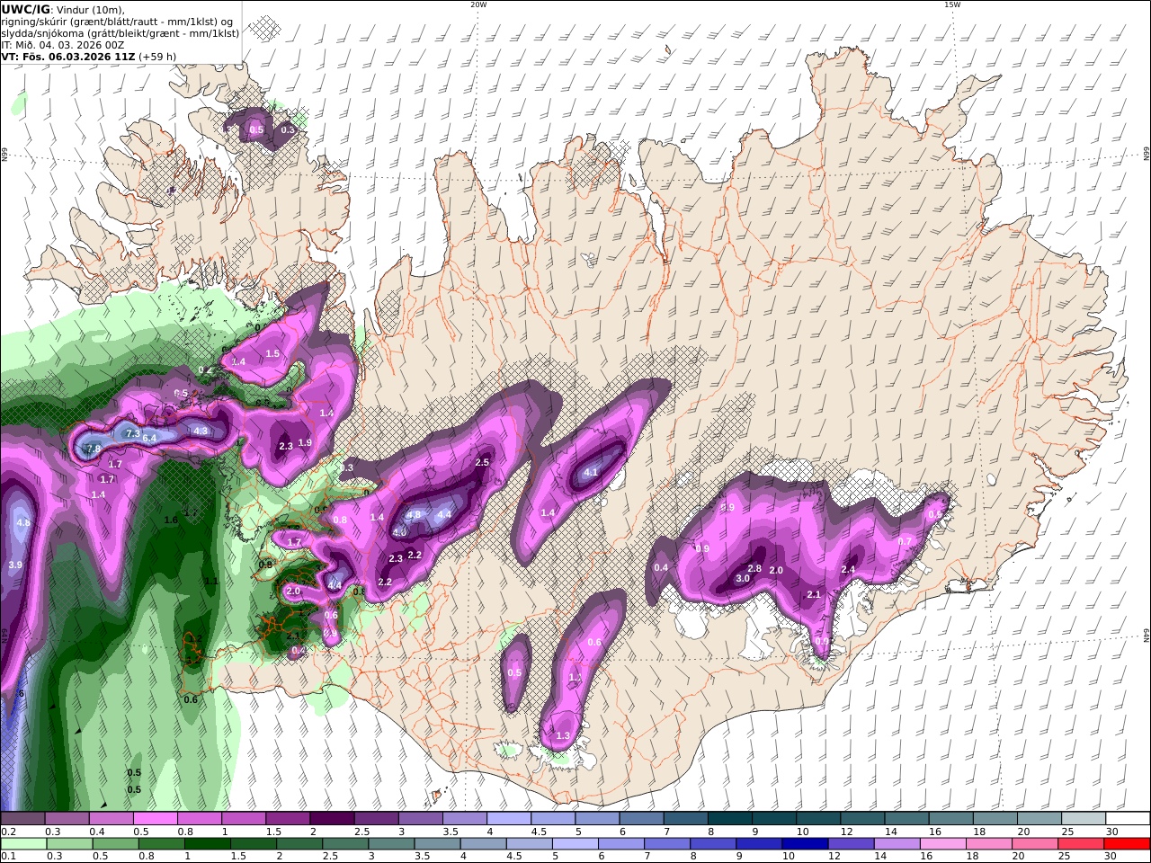Click the 7.3 precipitation value on the map
This screenshot has height=863, width=1151.
point(132,434)
